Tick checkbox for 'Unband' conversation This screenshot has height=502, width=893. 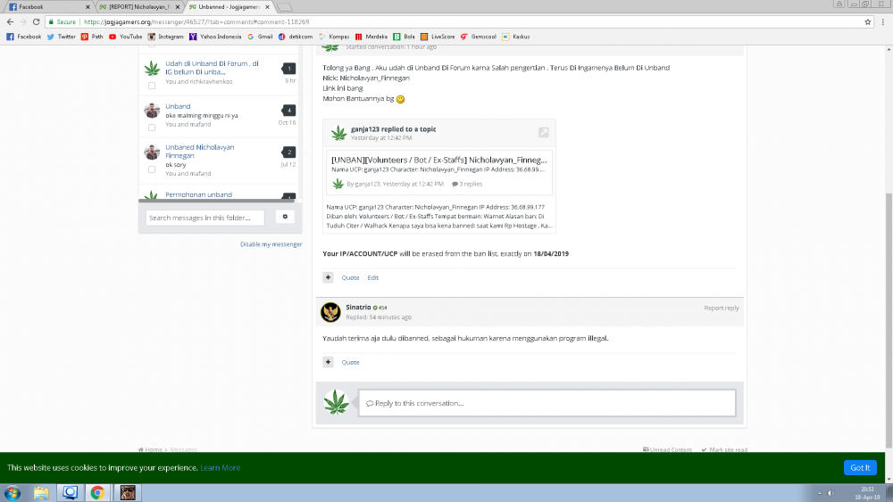click(x=152, y=128)
